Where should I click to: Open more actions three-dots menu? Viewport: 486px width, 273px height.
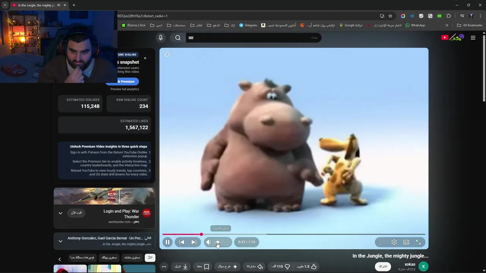[164, 267]
